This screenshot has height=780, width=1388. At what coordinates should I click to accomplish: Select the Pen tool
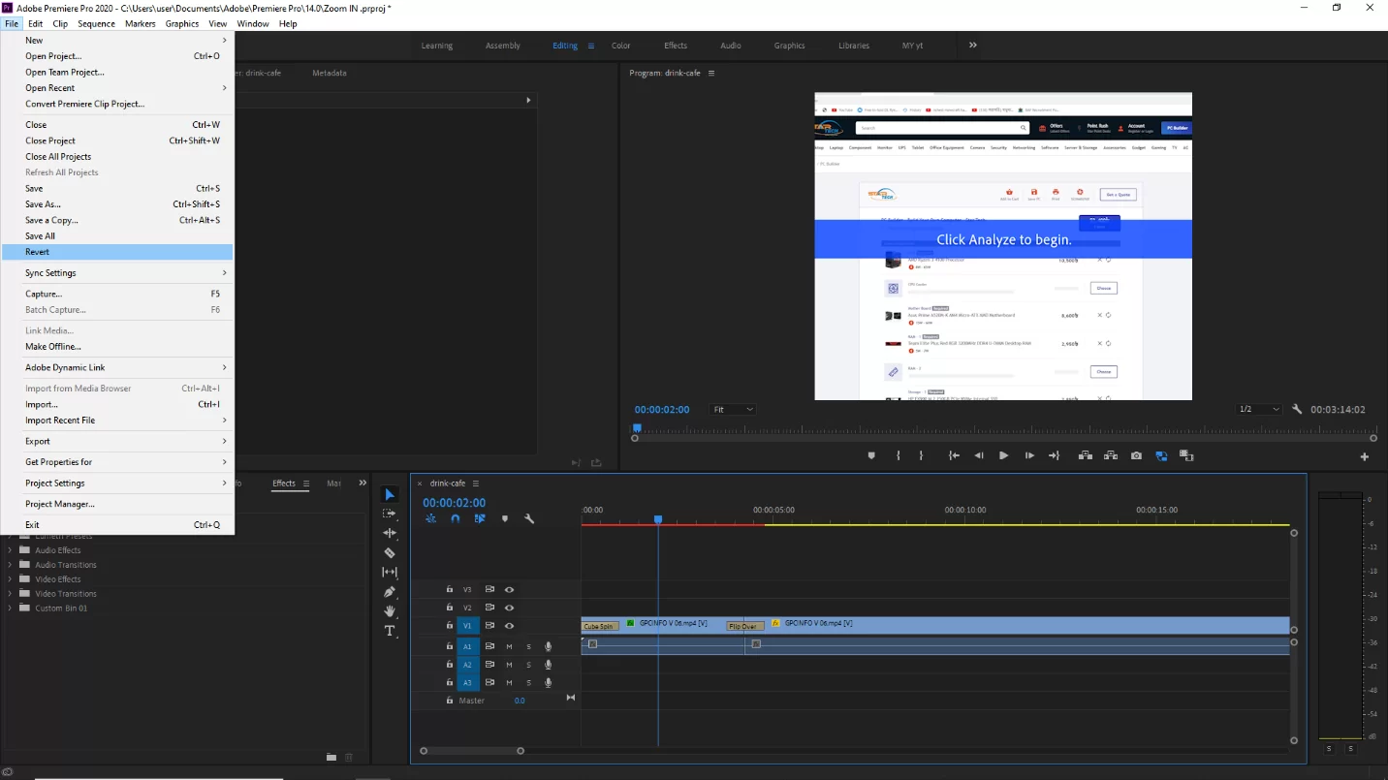[390, 591]
